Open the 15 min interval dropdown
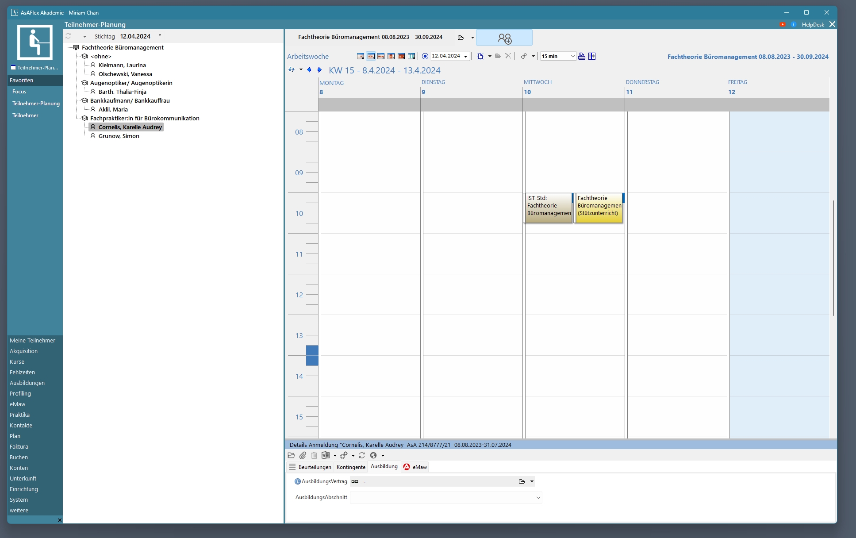The image size is (856, 538). (x=572, y=56)
